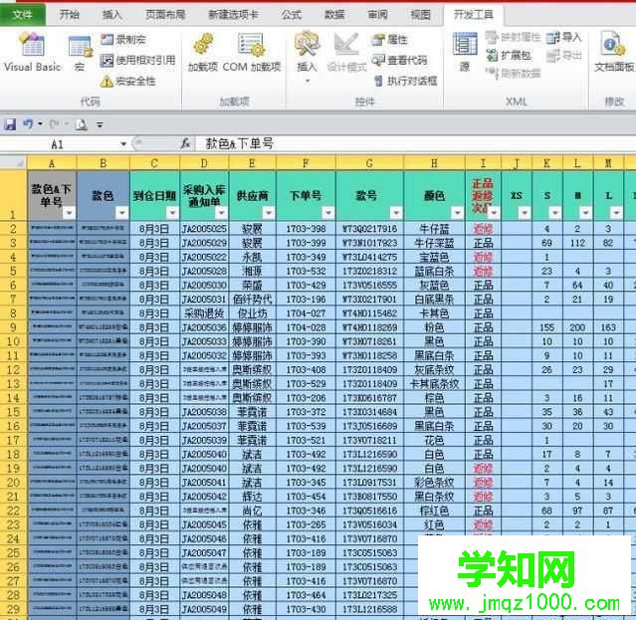Select the cell 155 in row 9

coord(546,327)
